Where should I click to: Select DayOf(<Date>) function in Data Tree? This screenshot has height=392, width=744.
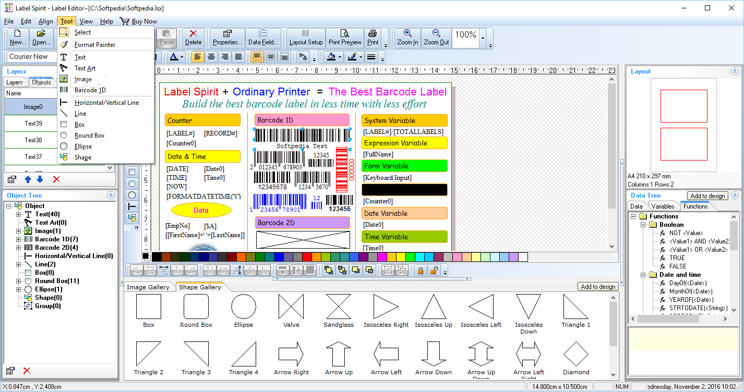(688, 283)
